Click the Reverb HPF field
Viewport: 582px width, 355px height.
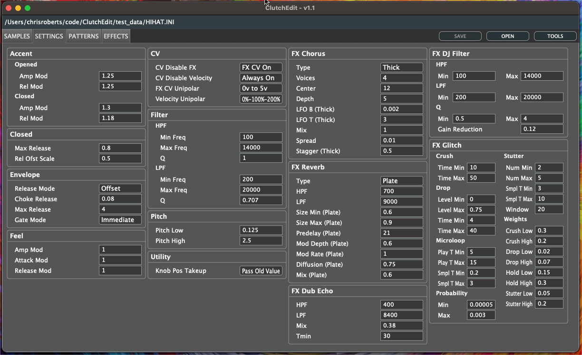[x=402, y=191]
